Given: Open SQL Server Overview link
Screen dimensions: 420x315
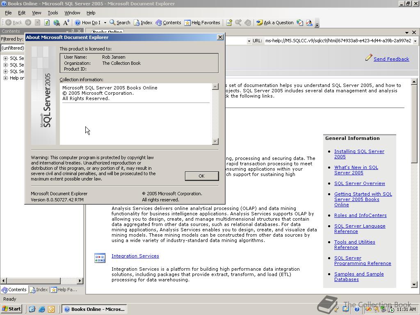Looking at the screenshot, I should pyautogui.click(x=359, y=183).
